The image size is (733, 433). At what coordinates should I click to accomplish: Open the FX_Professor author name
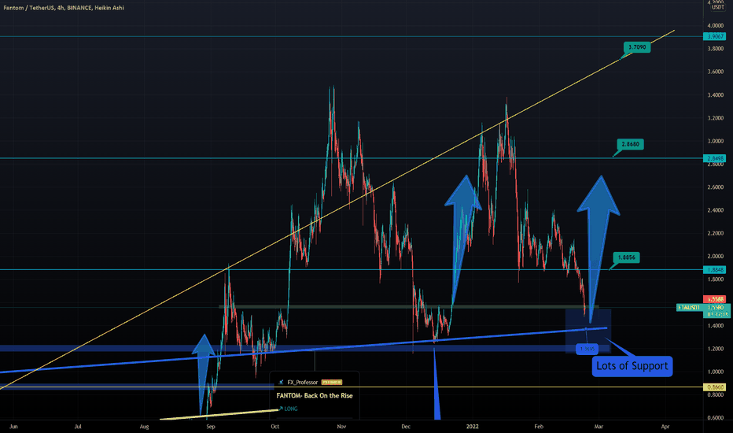tap(302, 383)
